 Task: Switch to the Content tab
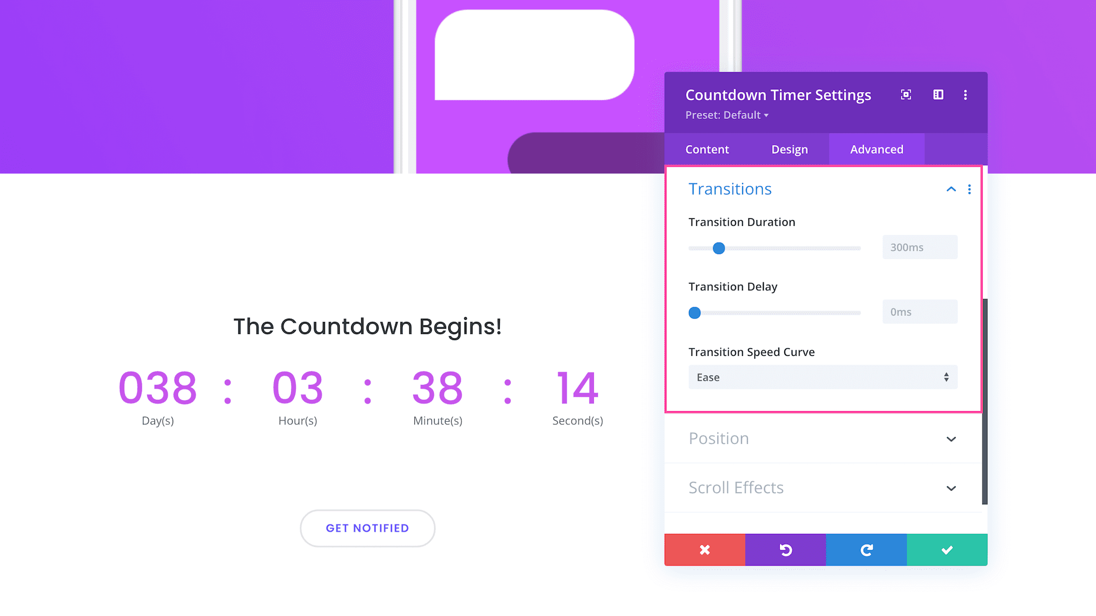tap(706, 149)
